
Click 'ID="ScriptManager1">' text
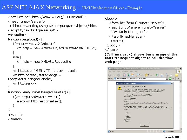(129, 32)
